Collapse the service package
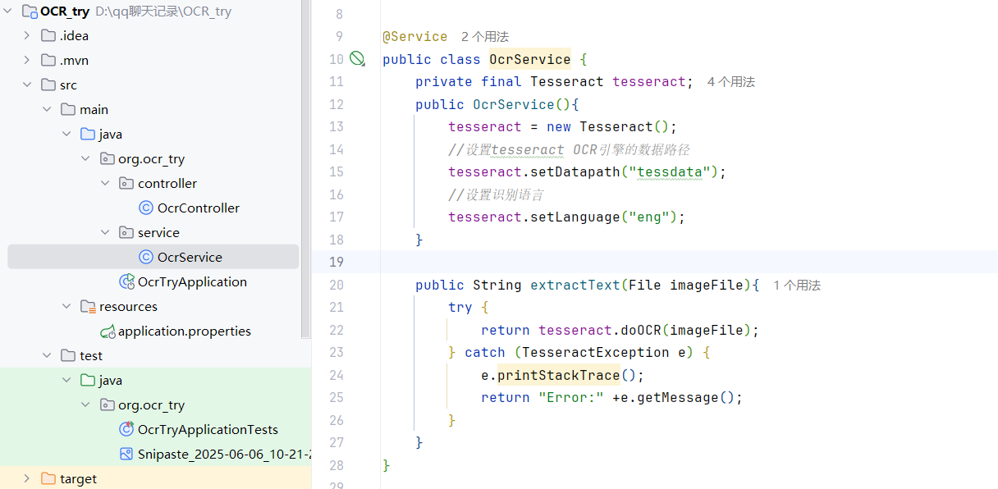998x489 pixels. point(105,232)
